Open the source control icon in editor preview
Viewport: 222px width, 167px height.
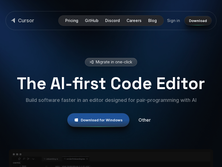28,159
